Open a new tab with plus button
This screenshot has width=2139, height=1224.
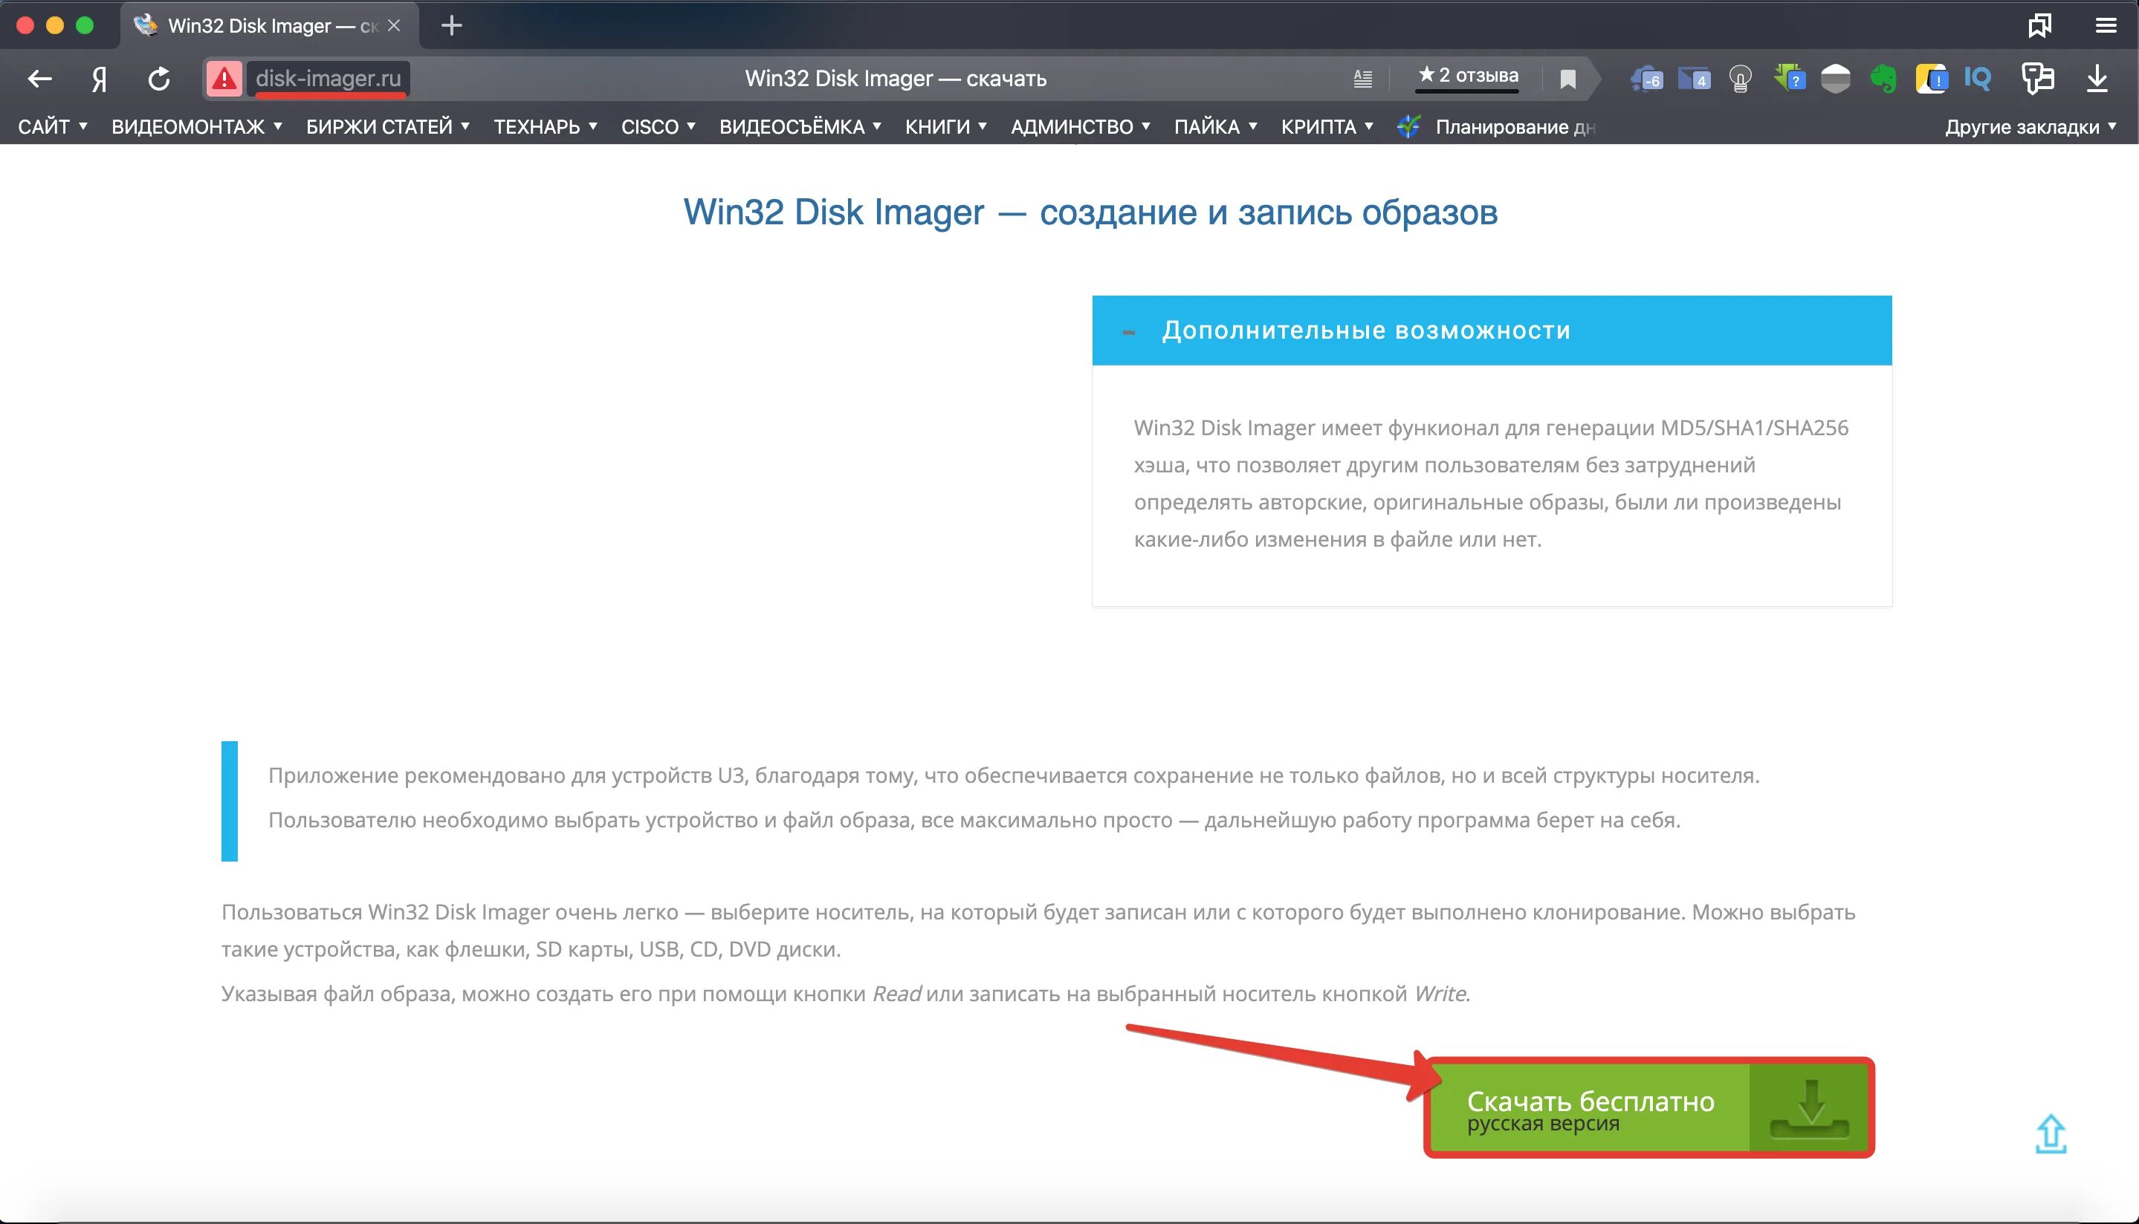(x=452, y=26)
